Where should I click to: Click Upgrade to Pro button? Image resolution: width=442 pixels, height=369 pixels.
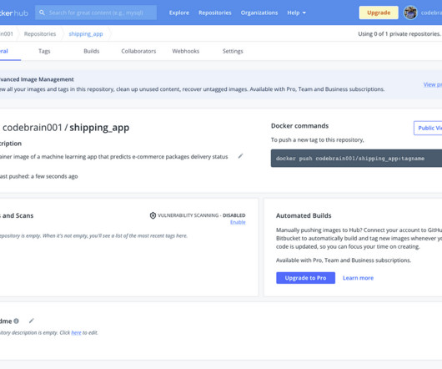coord(305,278)
